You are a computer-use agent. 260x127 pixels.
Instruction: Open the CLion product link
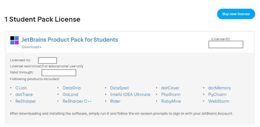point(21,88)
